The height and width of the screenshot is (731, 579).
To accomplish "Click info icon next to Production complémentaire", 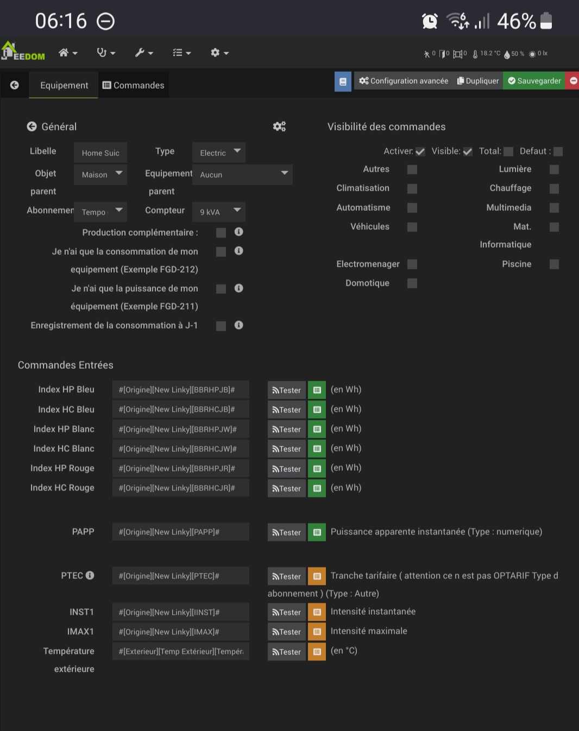I will 238,232.
